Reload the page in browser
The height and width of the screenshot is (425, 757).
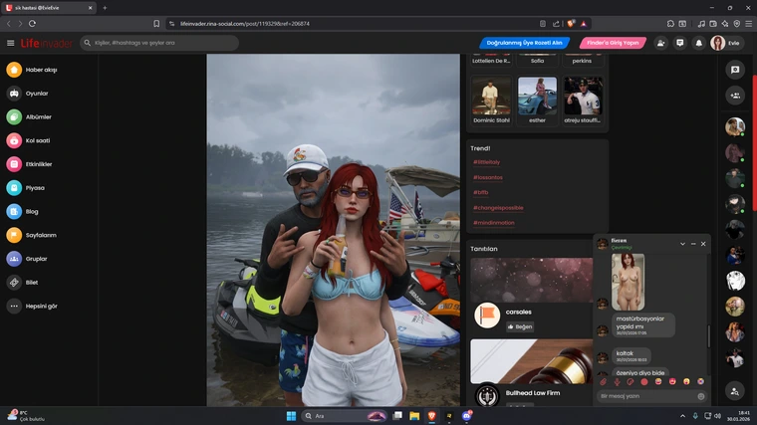coord(32,24)
